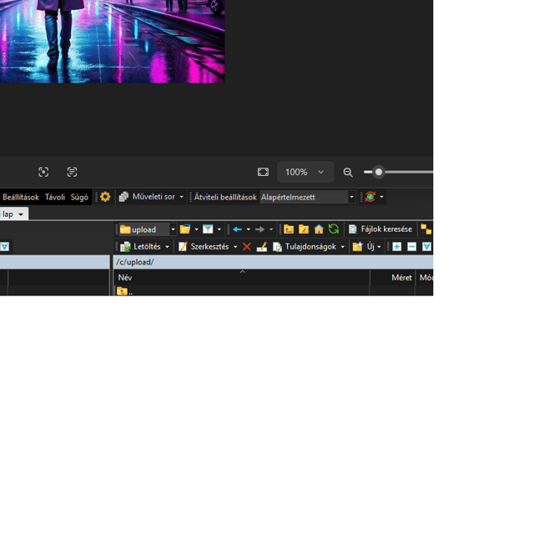Click the zoom slider handle
The width and height of the screenshot is (534, 534).
pos(379,172)
